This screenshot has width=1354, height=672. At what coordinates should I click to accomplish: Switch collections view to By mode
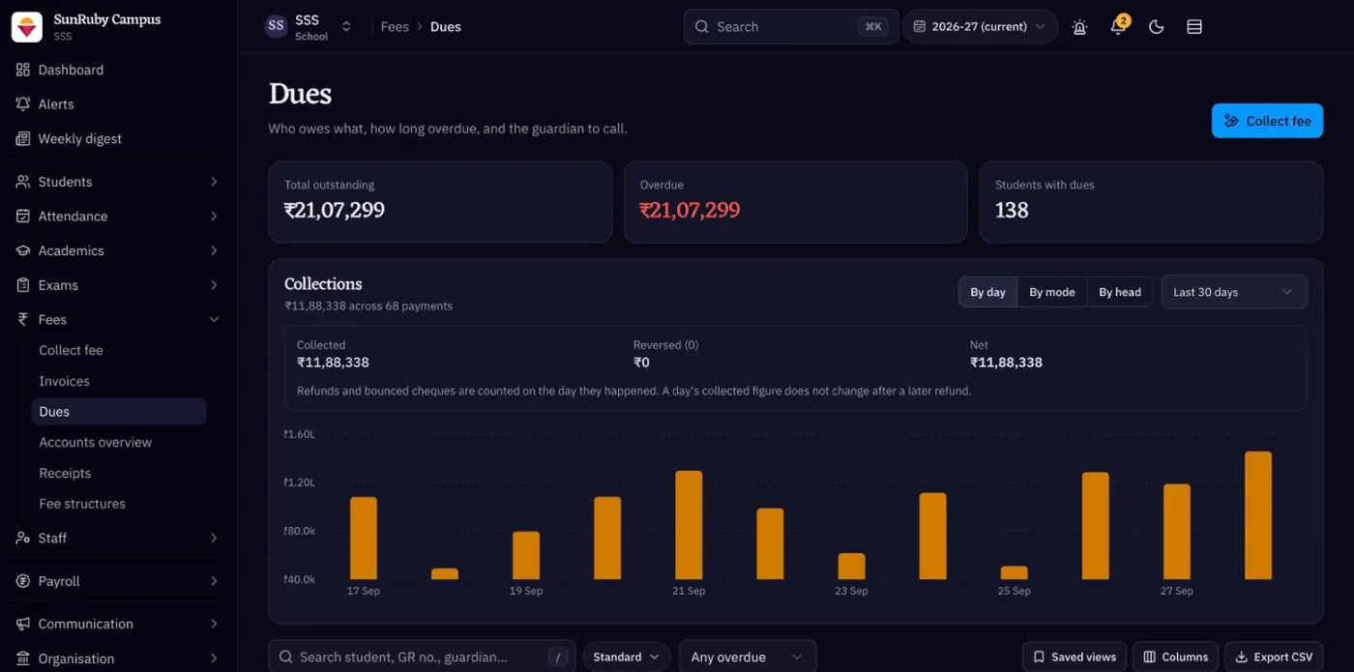pyautogui.click(x=1052, y=292)
